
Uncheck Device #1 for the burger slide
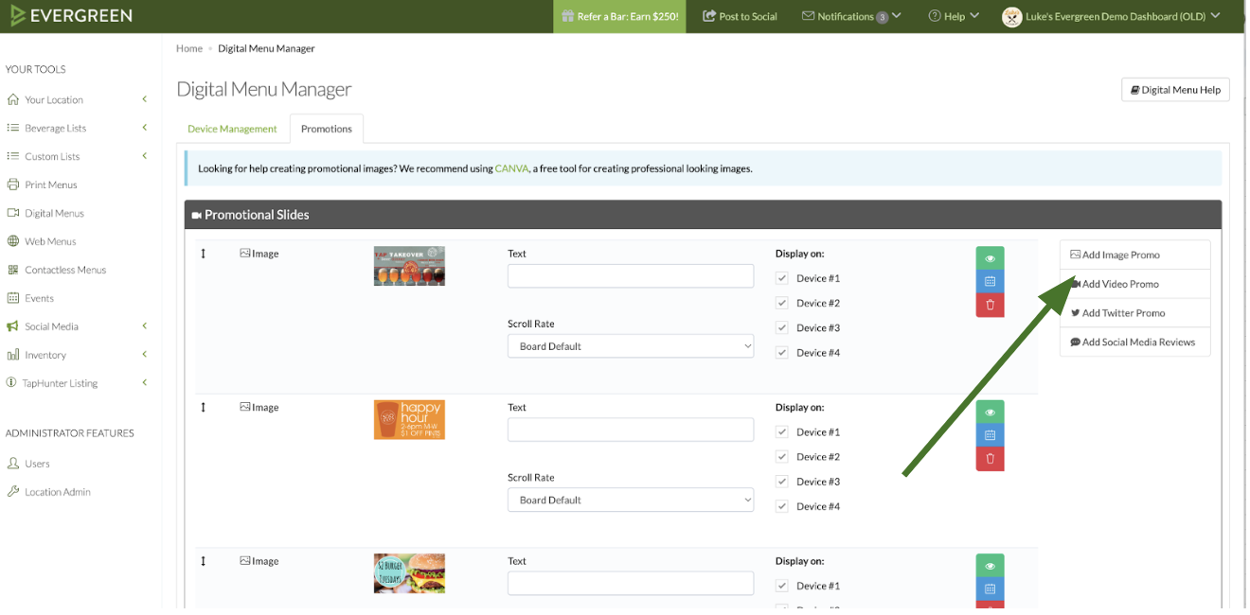point(781,586)
